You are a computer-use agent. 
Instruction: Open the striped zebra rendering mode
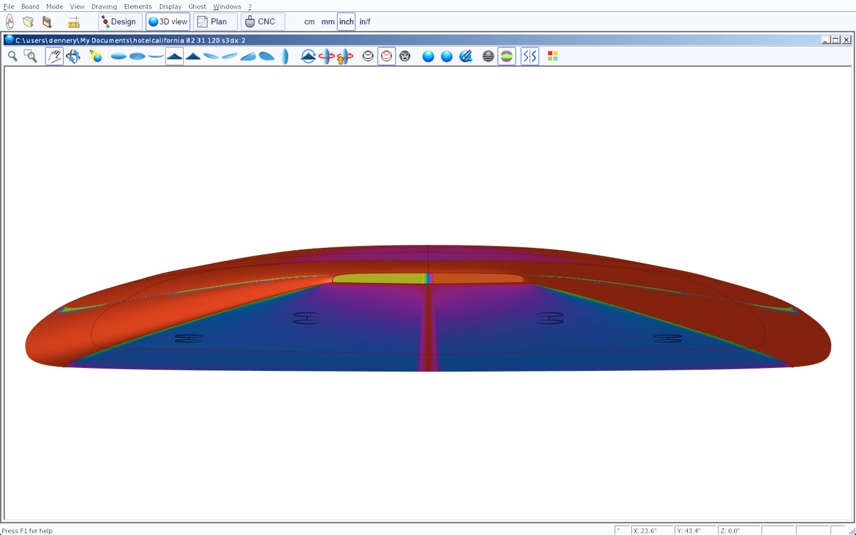[488, 56]
